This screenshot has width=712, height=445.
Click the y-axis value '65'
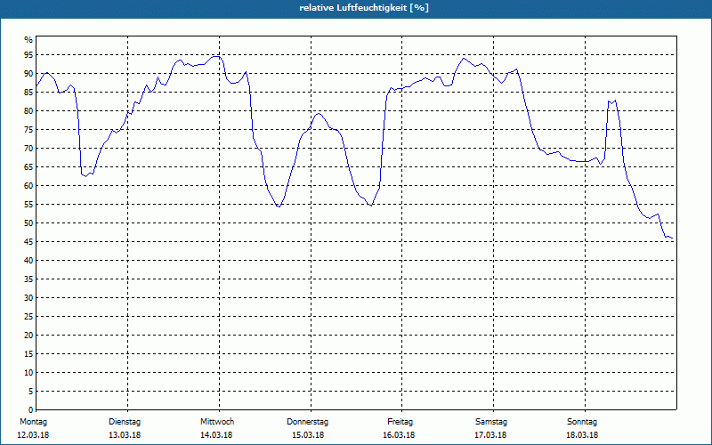(28, 167)
